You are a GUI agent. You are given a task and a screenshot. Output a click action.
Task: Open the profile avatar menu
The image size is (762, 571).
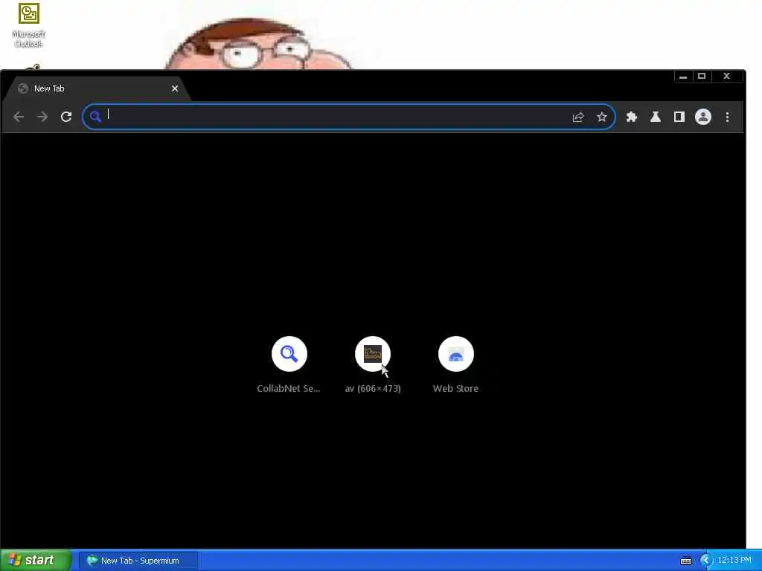(x=702, y=117)
